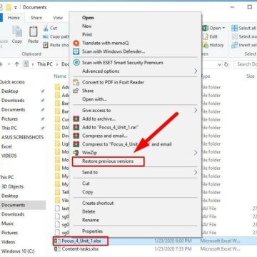Expand the Send to submenu
This screenshot has width=257, height=257.
pos(196,172)
